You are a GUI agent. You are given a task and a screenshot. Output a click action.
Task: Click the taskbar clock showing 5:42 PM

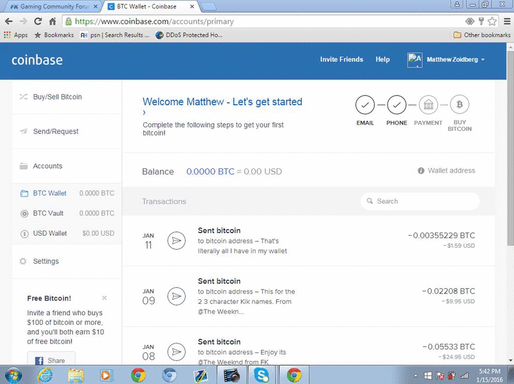point(490,376)
